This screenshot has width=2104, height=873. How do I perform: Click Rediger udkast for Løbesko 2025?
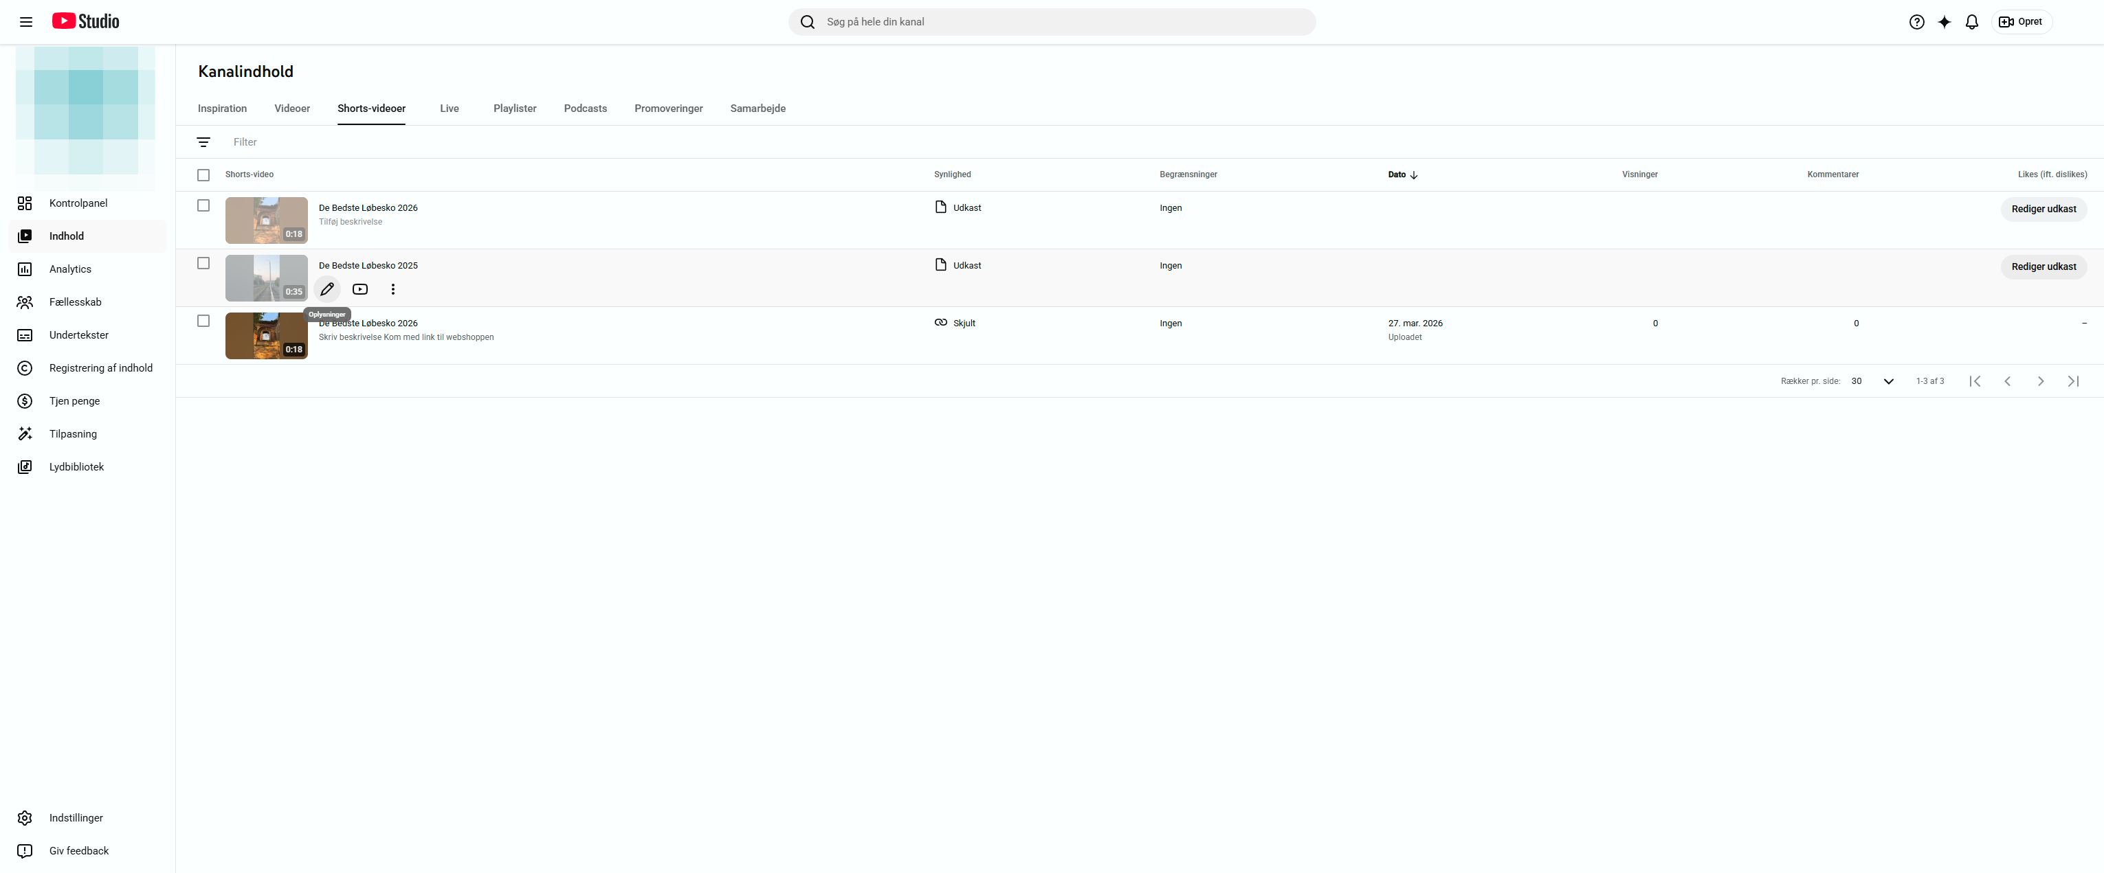pyautogui.click(x=2044, y=267)
